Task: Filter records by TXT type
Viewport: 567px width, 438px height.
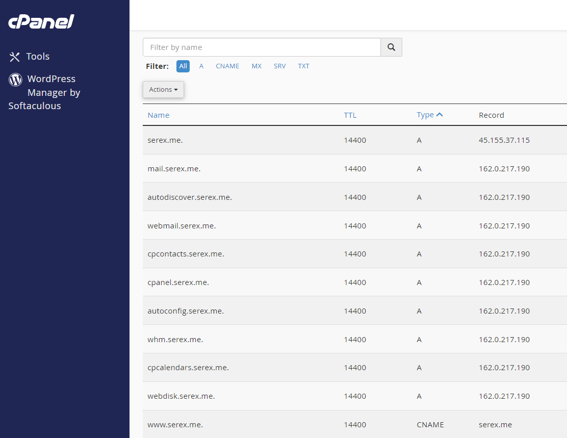Action: (303, 66)
